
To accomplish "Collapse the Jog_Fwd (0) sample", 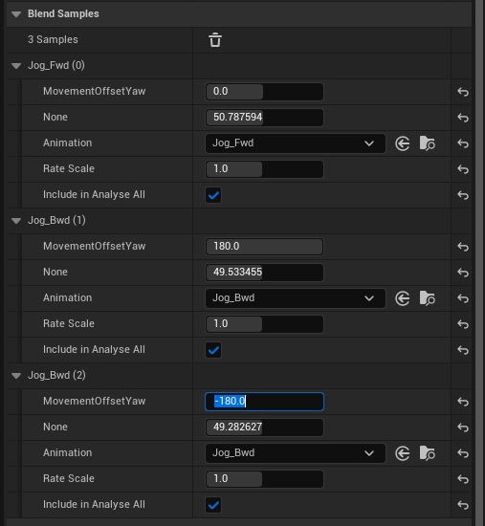I will coord(16,66).
